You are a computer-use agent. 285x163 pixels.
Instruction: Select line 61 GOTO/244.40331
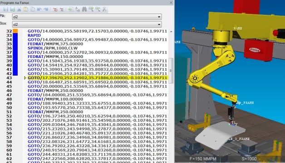[98, 154]
